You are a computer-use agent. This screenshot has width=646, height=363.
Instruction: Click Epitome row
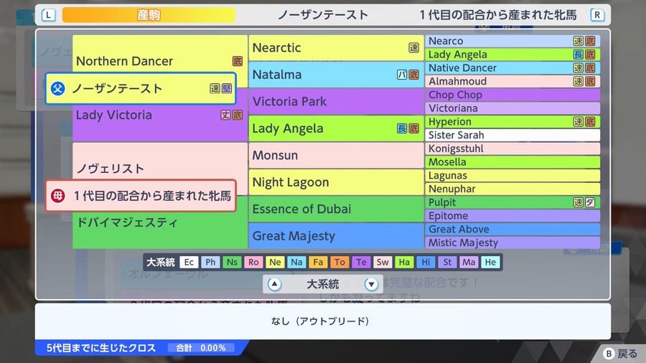[x=512, y=216]
